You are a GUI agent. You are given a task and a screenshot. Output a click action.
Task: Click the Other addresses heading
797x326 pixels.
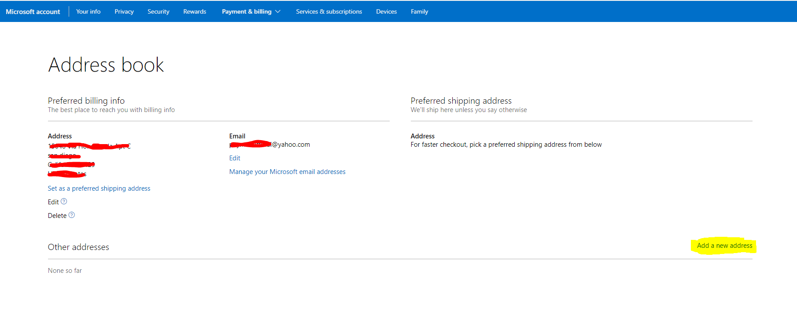point(78,247)
